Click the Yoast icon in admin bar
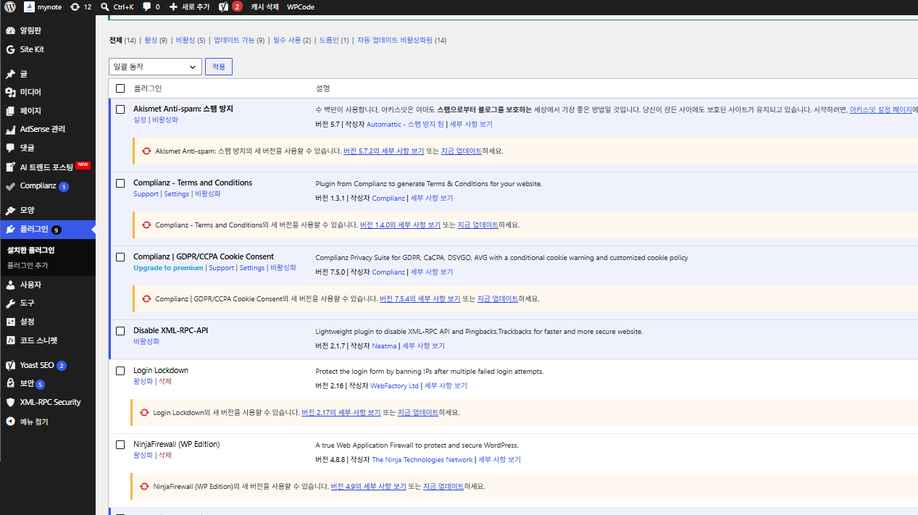Image resolution: width=918 pixels, height=515 pixels. pos(224,7)
